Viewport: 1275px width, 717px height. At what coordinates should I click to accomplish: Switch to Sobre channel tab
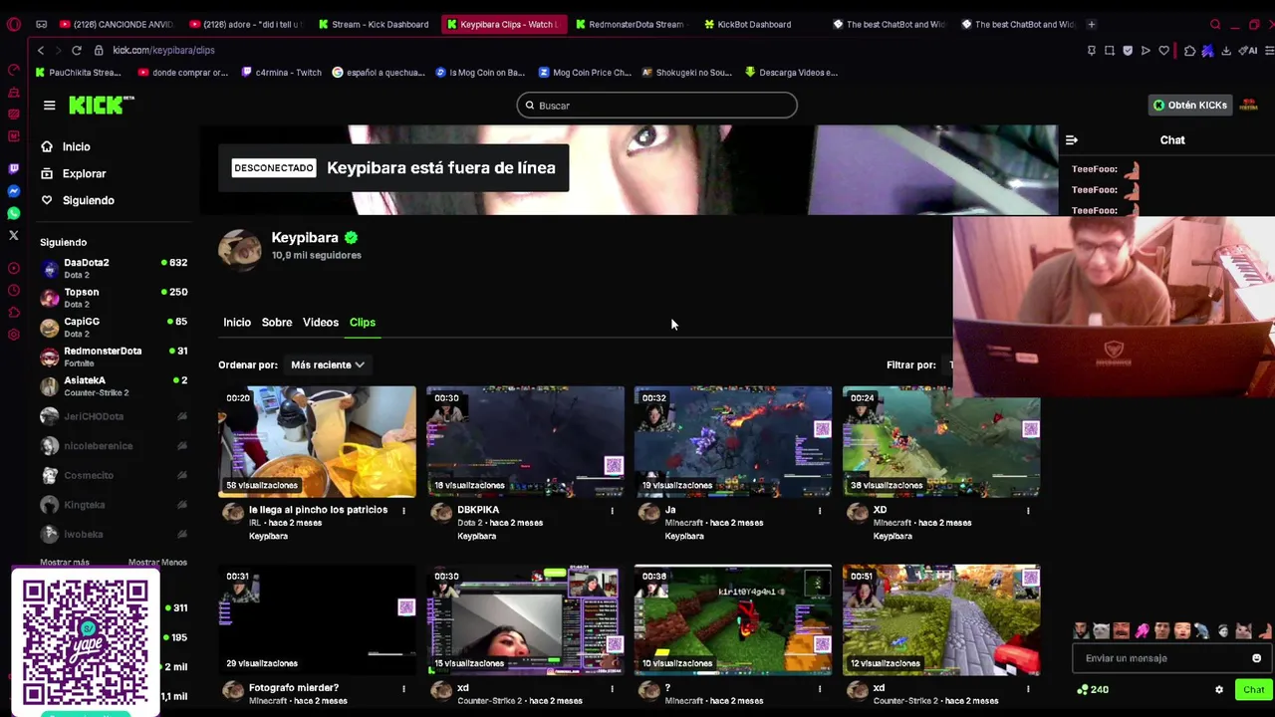[277, 323]
